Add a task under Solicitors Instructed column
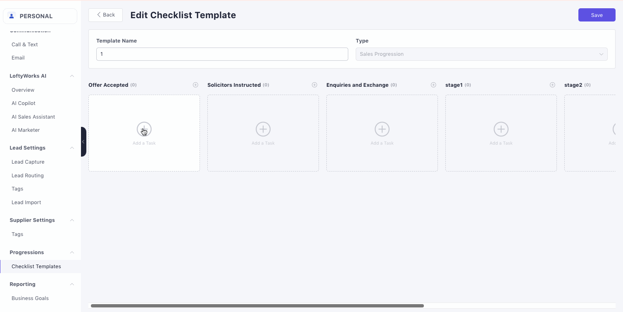Viewport: 623px width, 312px height. tap(263, 129)
